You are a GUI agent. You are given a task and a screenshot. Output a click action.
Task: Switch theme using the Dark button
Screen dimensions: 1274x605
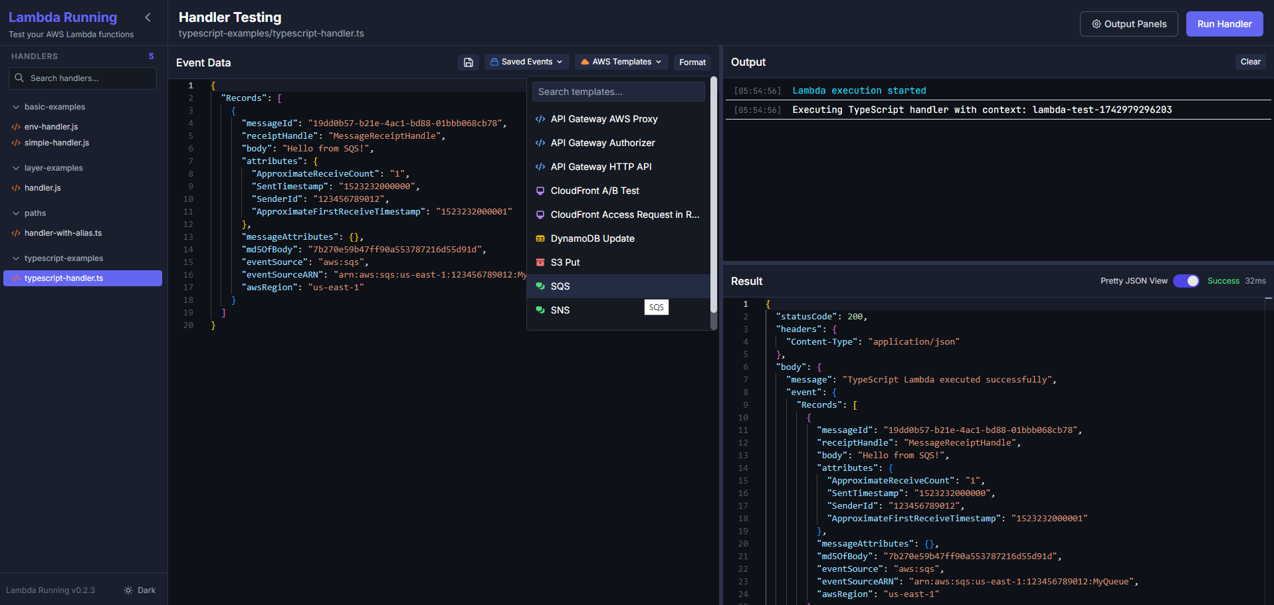(140, 590)
